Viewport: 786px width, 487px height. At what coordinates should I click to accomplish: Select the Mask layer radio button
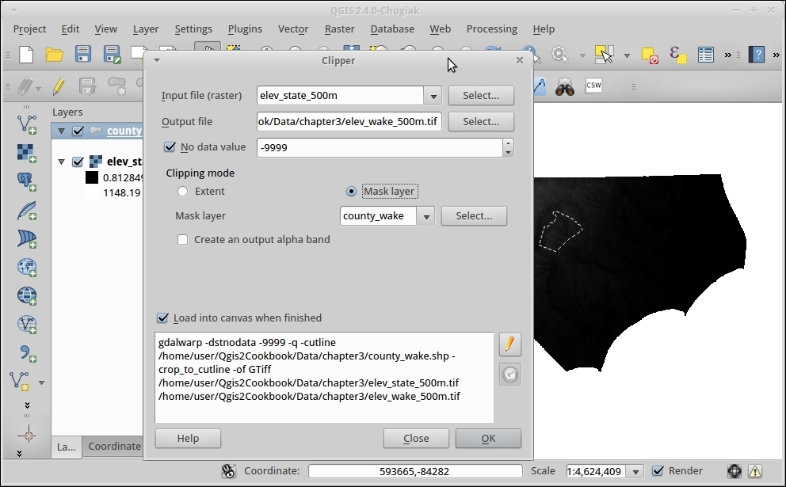point(351,192)
